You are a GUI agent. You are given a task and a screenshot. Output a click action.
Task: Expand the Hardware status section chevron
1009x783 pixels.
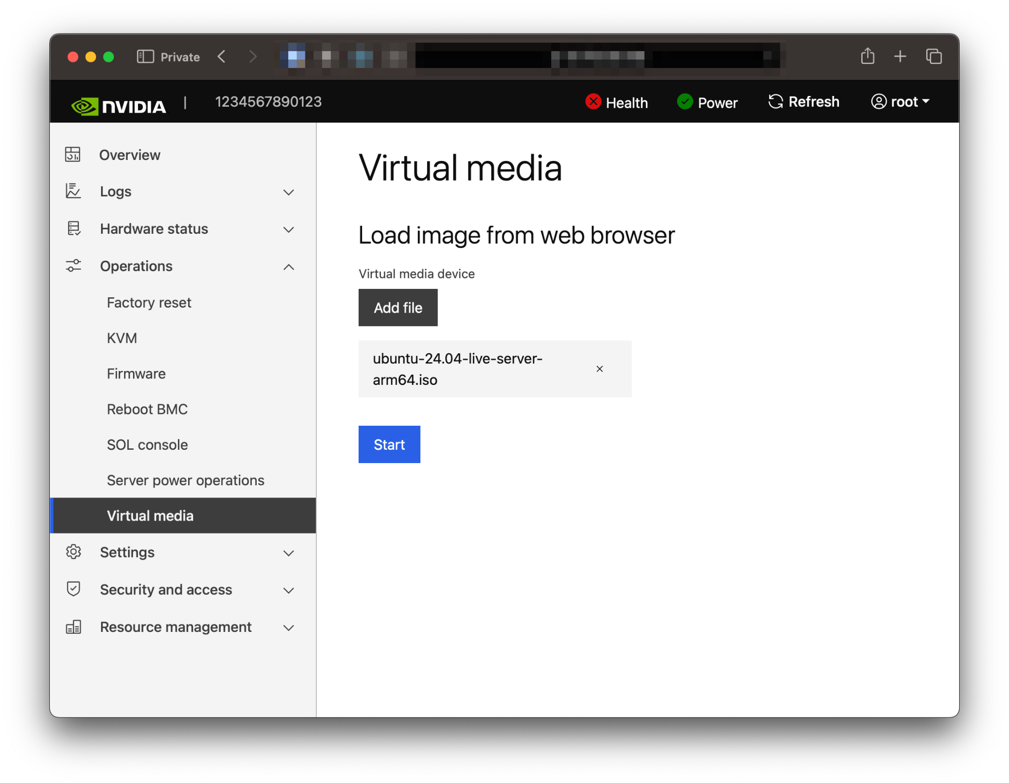click(x=289, y=229)
